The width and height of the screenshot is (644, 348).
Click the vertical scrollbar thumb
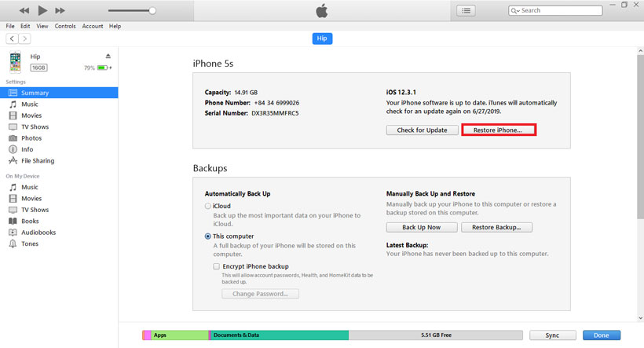click(640, 137)
